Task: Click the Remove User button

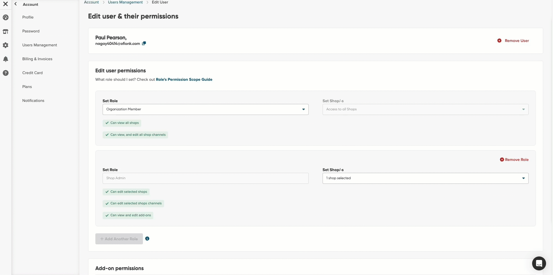Action: tap(513, 41)
